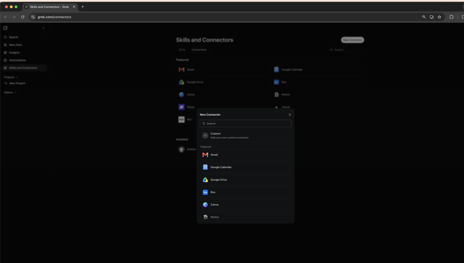The image size is (464, 263).
Task: Click the Grok logo in the sidebar
Action: click(5, 28)
